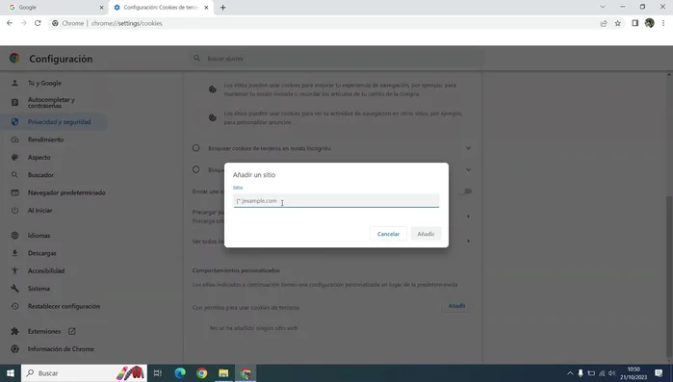Close the Google tab

pyautogui.click(x=101, y=8)
